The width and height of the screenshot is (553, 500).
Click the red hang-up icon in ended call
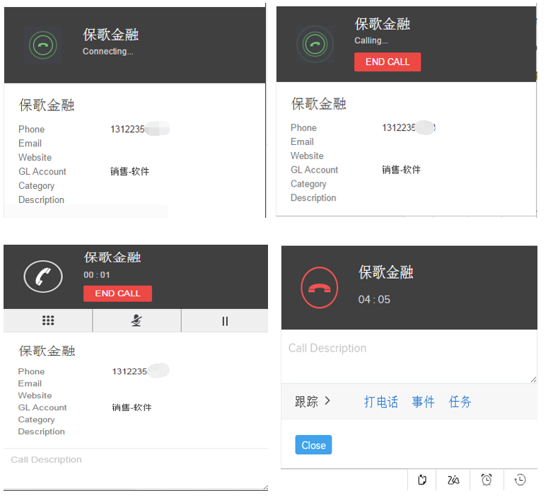[x=320, y=286]
